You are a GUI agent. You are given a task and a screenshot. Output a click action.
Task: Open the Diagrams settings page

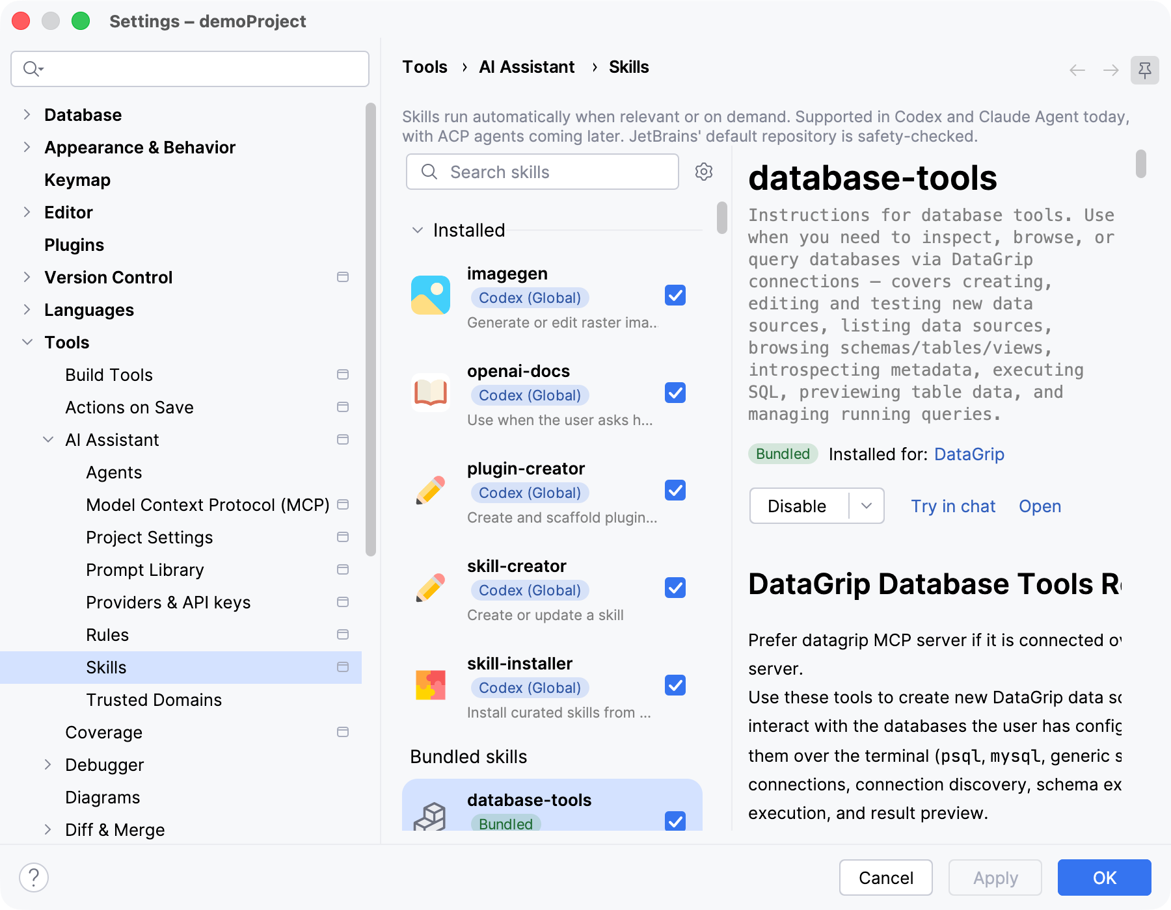(x=103, y=797)
